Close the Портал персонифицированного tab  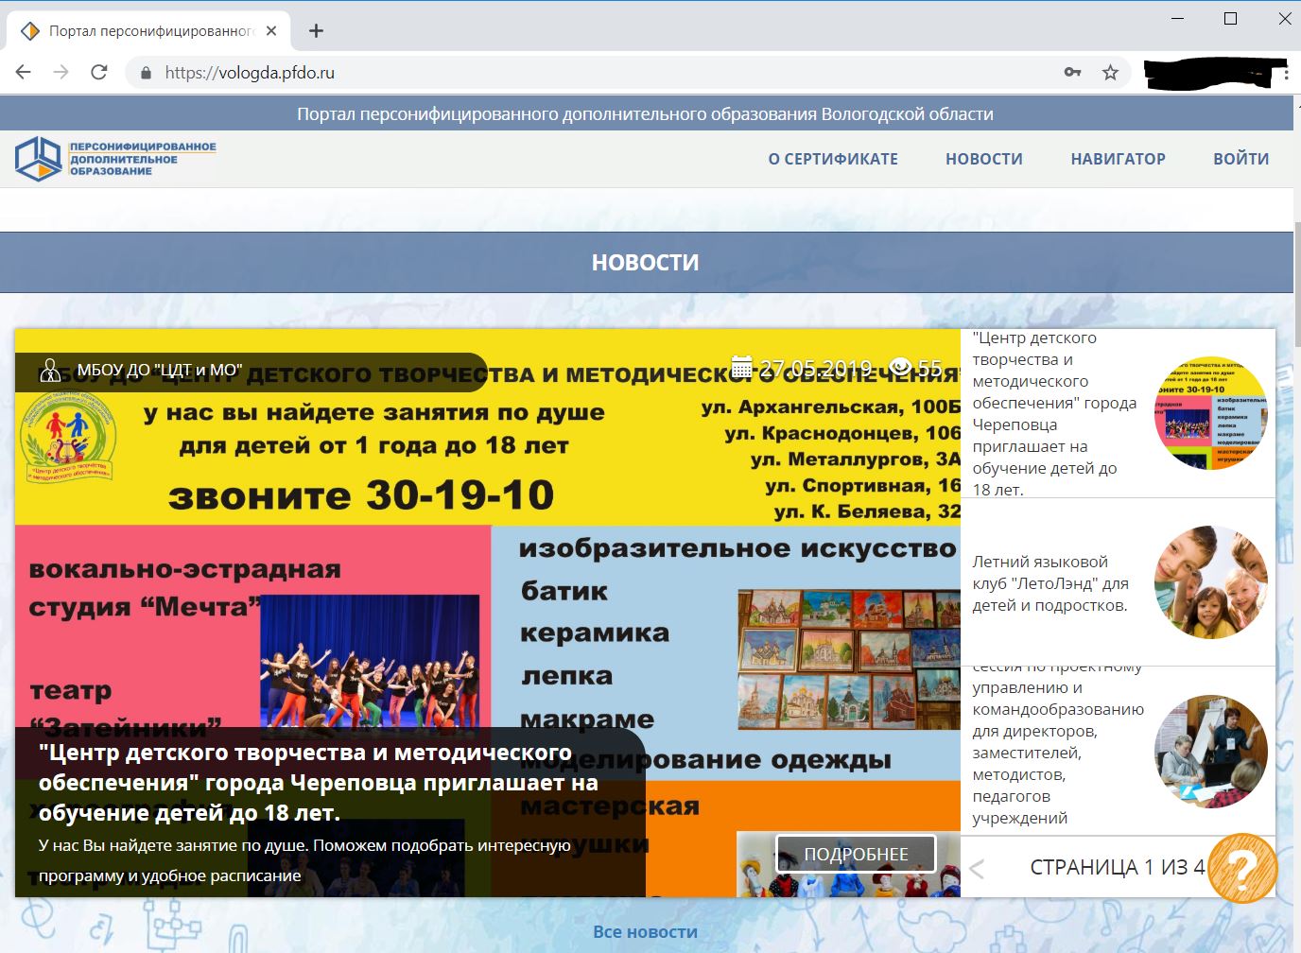271,31
